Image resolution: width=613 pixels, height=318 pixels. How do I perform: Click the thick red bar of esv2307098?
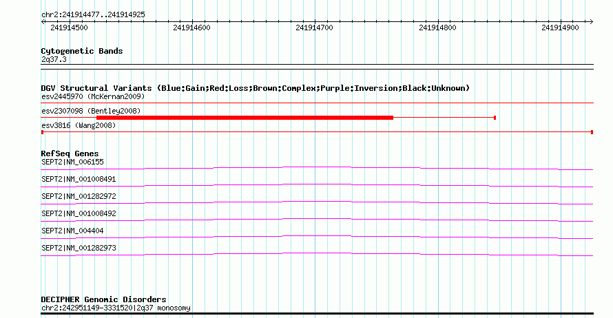click(x=245, y=118)
